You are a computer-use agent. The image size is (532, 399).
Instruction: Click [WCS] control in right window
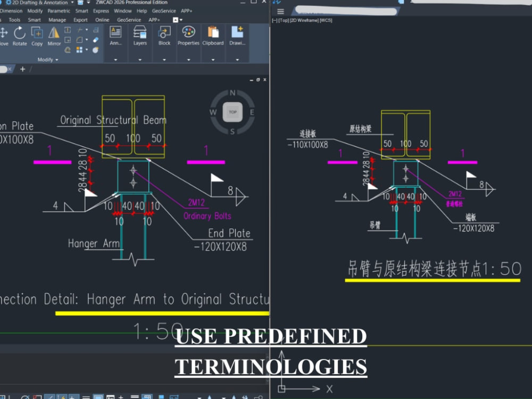pos(326,20)
